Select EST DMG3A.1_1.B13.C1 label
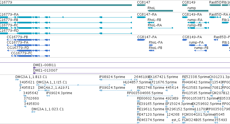The width and height of the screenshot is (230, 124). tap(31, 77)
